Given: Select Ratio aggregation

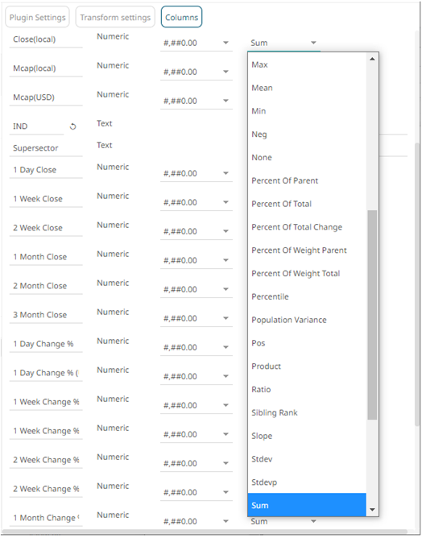Looking at the screenshot, I should [307, 390].
